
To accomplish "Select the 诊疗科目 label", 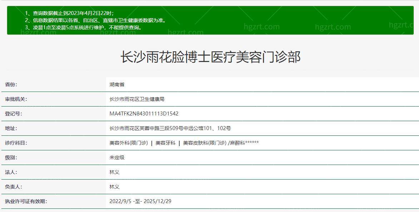I will [16, 143].
